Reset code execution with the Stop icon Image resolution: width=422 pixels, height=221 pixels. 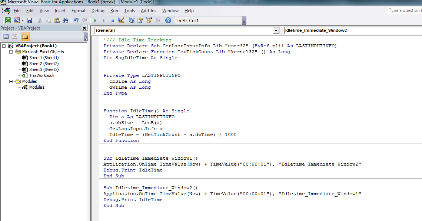click(113, 20)
